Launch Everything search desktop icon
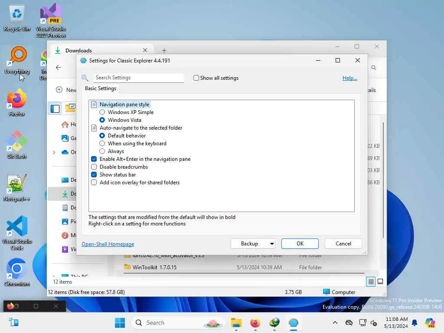 click(17, 60)
